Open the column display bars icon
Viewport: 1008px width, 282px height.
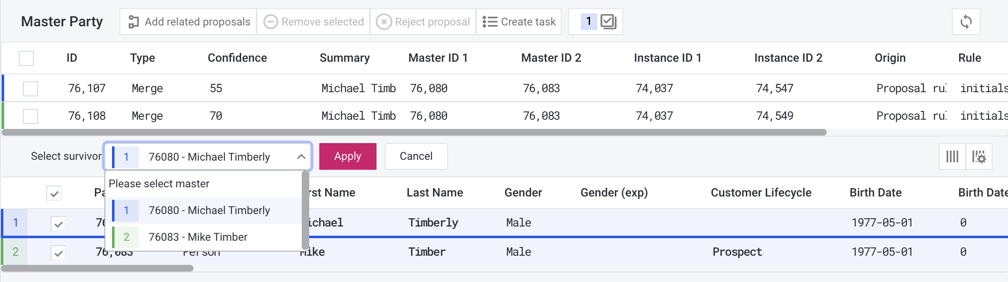point(952,157)
